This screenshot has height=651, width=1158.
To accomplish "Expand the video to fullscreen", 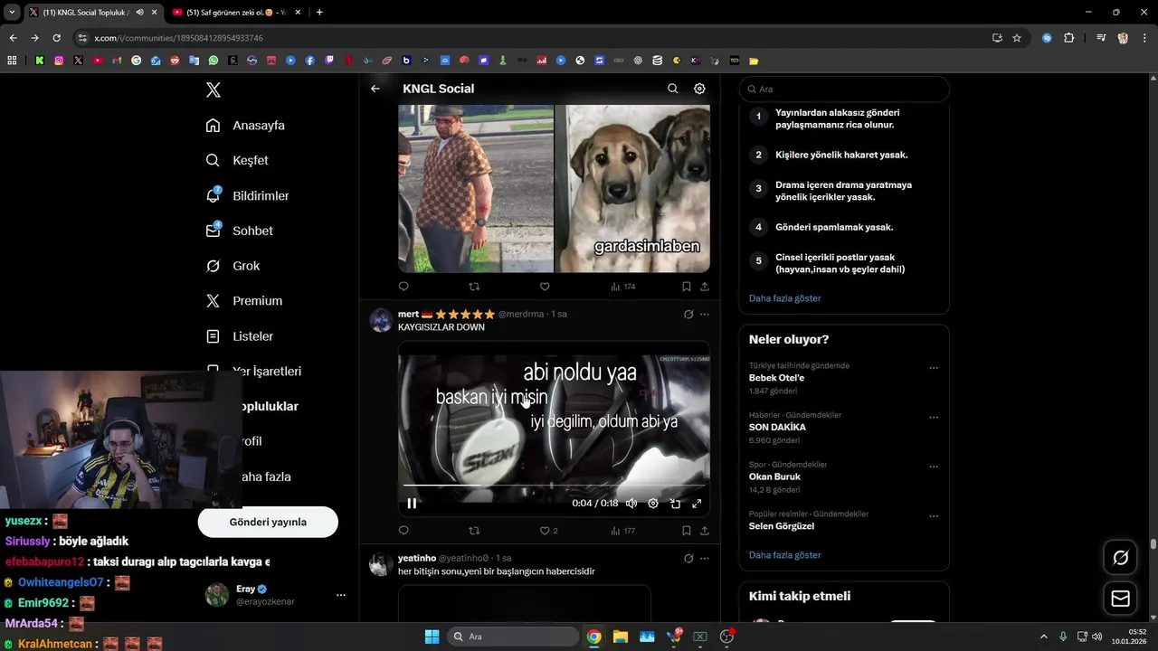I will (697, 504).
